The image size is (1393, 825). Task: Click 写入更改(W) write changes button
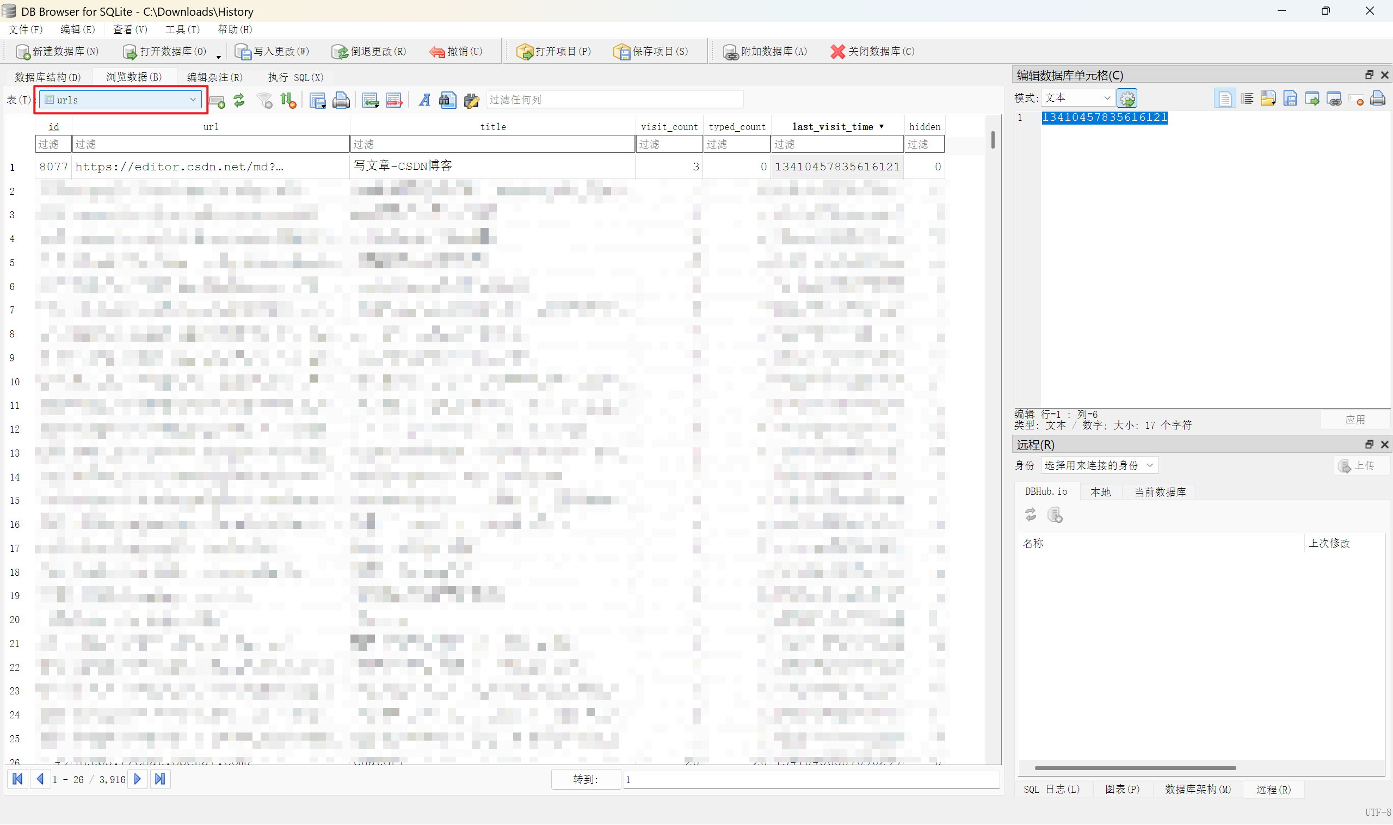tap(272, 52)
